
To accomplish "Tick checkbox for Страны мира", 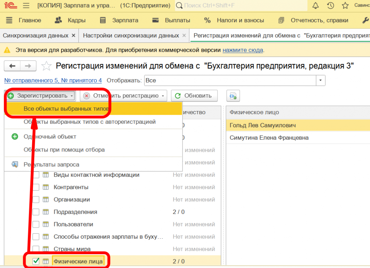I will click(x=36, y=249).
